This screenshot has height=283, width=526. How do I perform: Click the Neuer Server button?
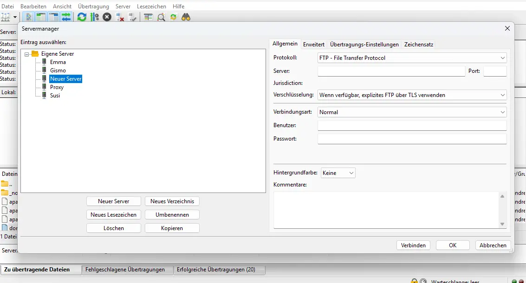point(113,201)
